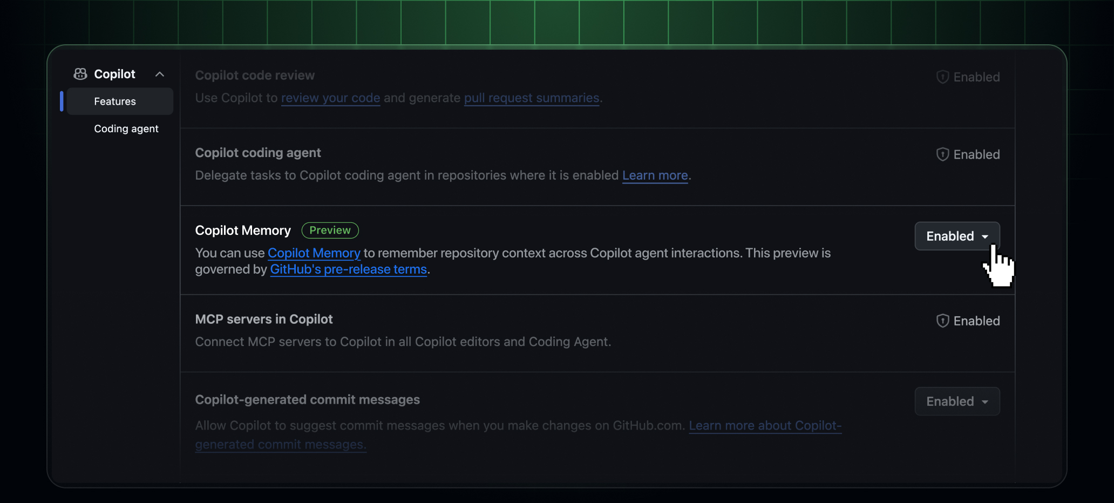Screen dimensions: 1114x503
Task: Click the Copilot logo icon in the sidebar
Action: (x=80, y=73)
